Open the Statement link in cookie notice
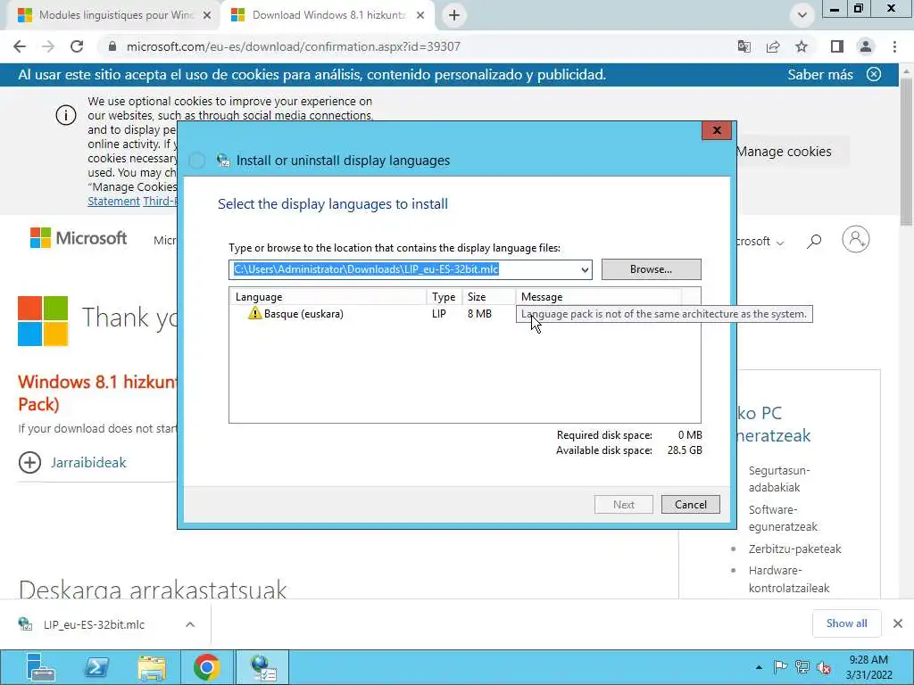This screenshot has width=914, height=685. (x=113, y=201)
